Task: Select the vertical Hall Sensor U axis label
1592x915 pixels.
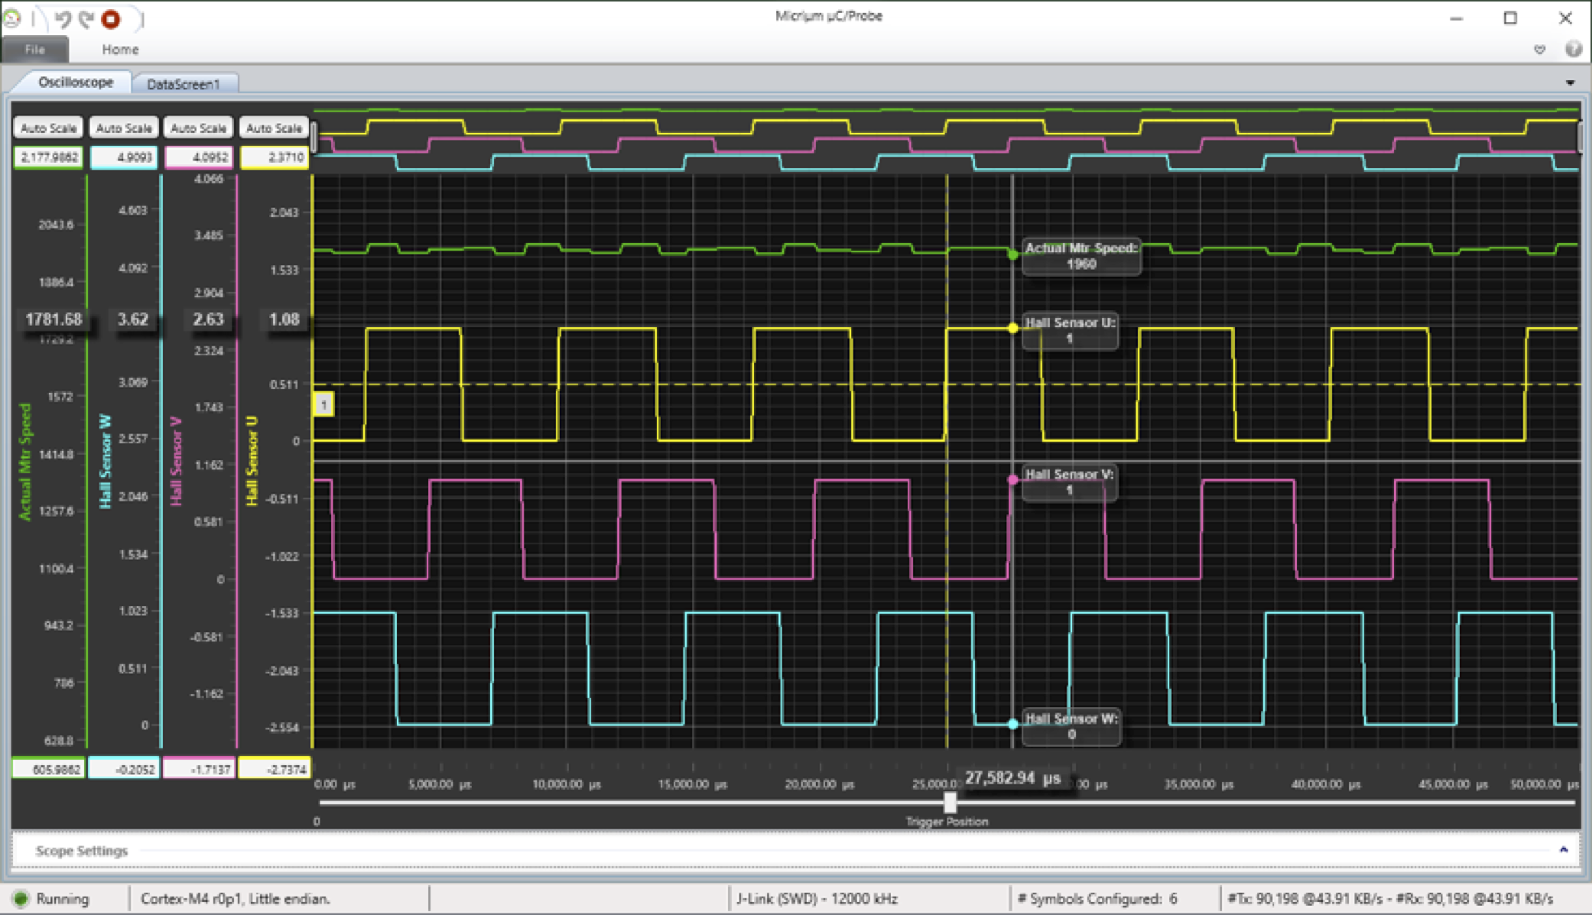Action: pyautogui.click(x=252, y=460)
